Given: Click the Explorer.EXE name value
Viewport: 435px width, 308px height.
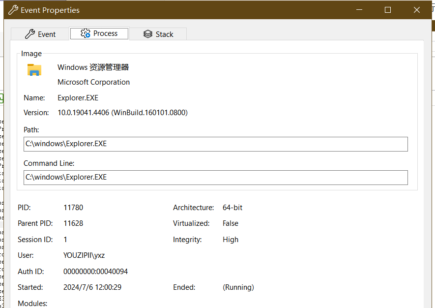Looking at the screenshot, I should 78,98.
